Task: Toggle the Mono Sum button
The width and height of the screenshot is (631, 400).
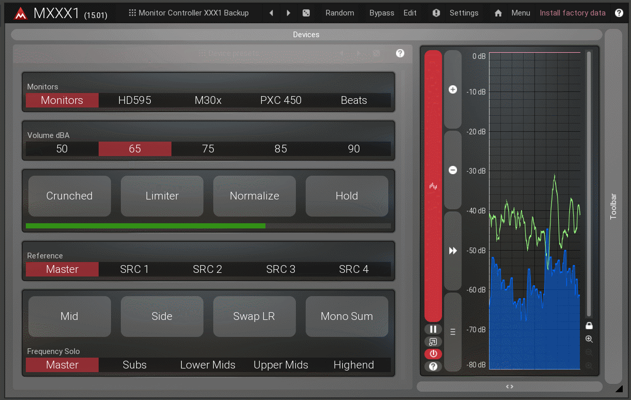Action: click(x=347, y=316)
